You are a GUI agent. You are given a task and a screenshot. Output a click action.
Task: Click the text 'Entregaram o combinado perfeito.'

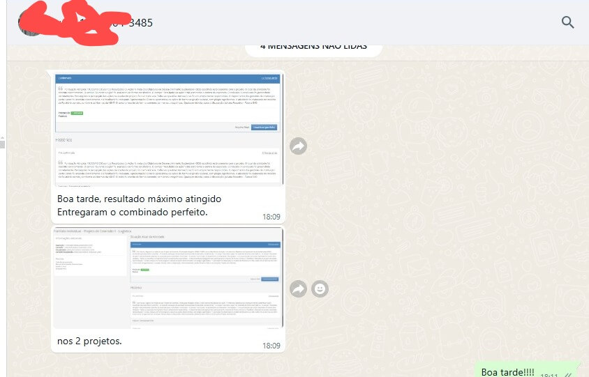click(x=133, y=212)
